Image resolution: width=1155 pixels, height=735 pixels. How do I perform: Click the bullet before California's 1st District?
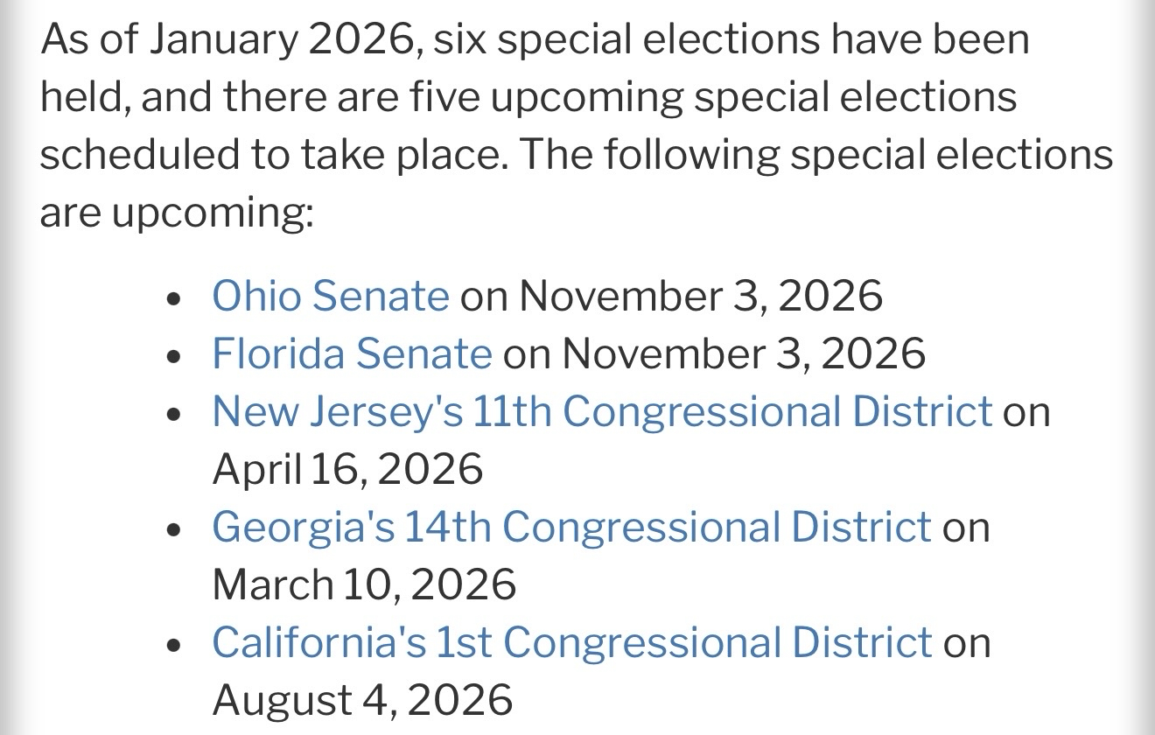(x=176, y=644)
